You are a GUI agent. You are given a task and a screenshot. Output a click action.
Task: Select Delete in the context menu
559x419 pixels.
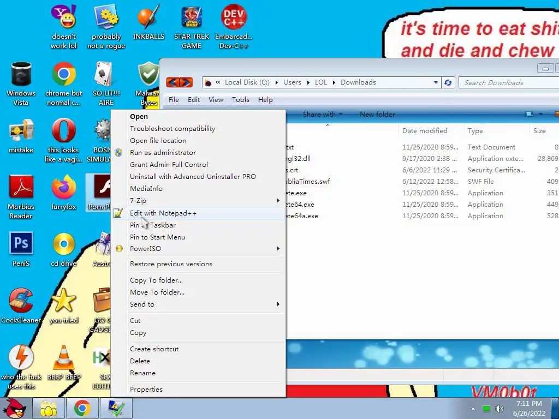(x=140, y=361)
